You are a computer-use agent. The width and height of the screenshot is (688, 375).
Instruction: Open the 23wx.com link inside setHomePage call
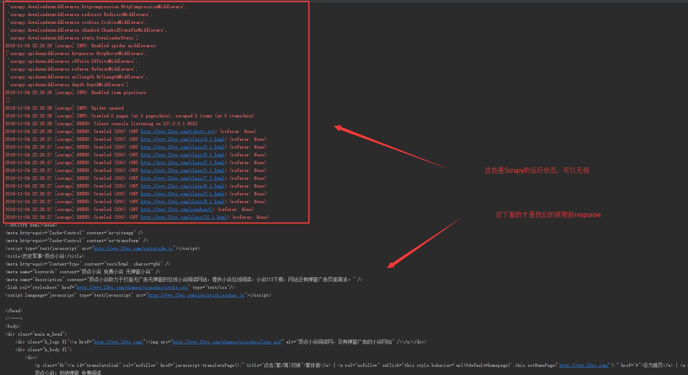point(584,365)
